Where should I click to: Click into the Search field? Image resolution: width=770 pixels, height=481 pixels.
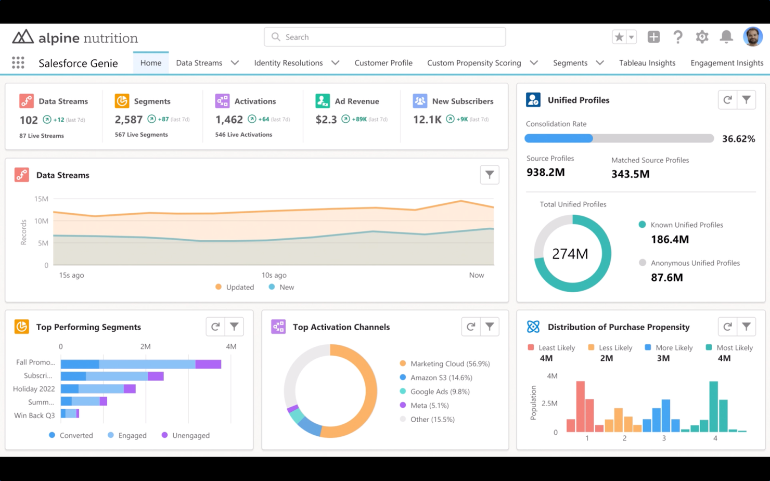385,37
